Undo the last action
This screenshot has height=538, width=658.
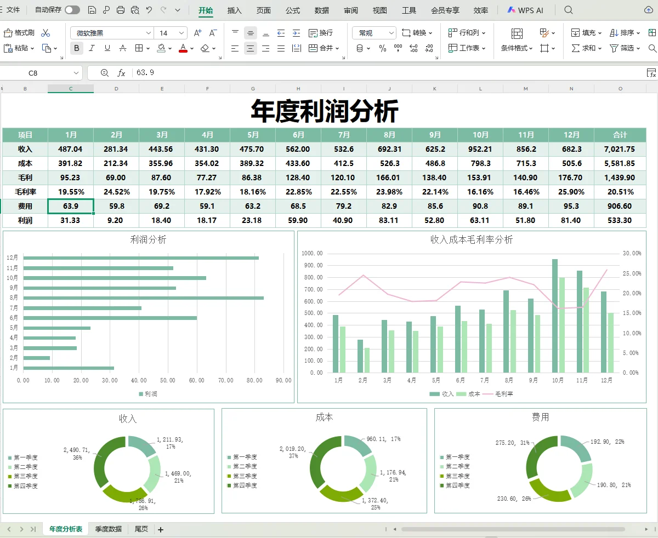[x=149, y=10]
